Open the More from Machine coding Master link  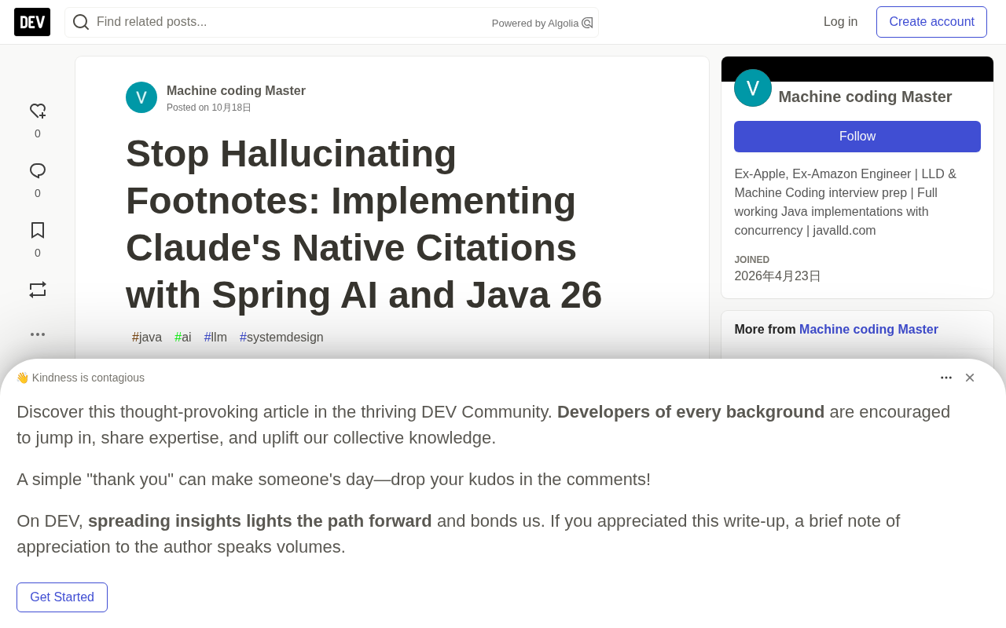868,330
